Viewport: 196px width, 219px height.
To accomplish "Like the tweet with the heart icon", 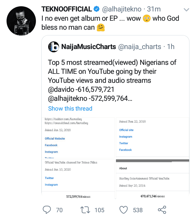I will pyautogui.click(x=124, y=210).
